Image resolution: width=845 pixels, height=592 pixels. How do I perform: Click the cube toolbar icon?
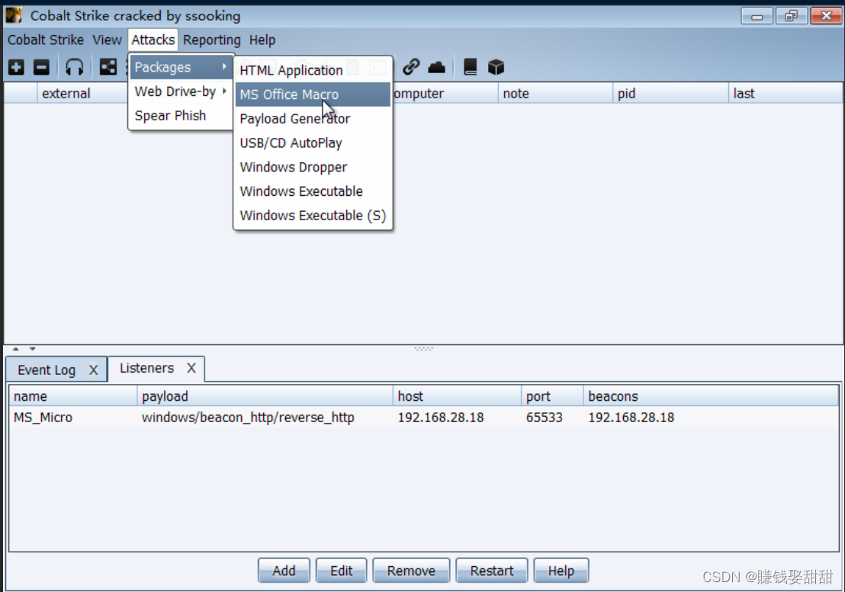tap(496, 67)
